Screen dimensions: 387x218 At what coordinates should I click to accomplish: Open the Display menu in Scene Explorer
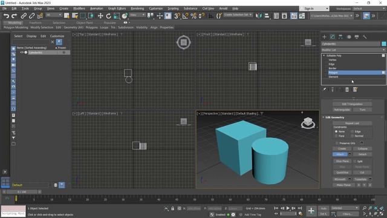coord(31,36)
